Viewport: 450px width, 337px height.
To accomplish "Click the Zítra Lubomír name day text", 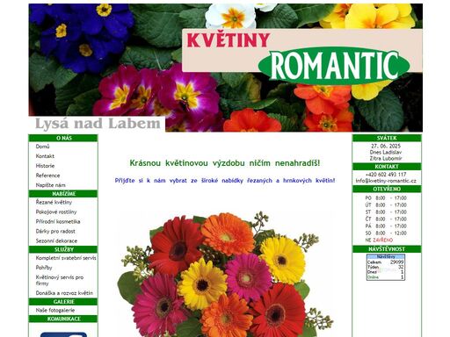I will click(x=386, y=158).
